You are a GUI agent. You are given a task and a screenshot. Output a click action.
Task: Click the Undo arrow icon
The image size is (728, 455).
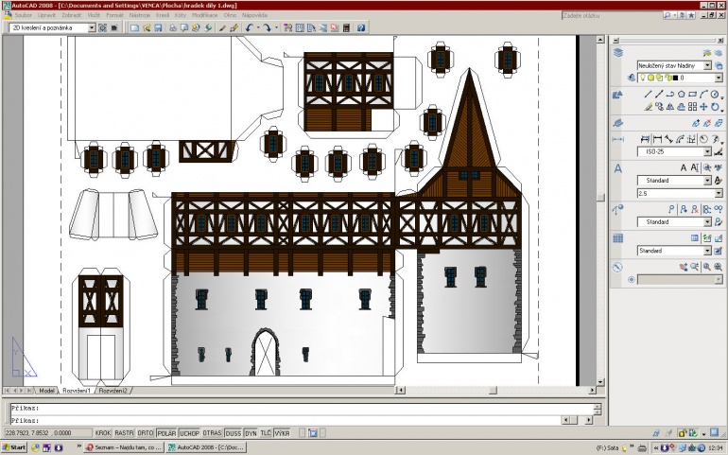click(250, 27)
